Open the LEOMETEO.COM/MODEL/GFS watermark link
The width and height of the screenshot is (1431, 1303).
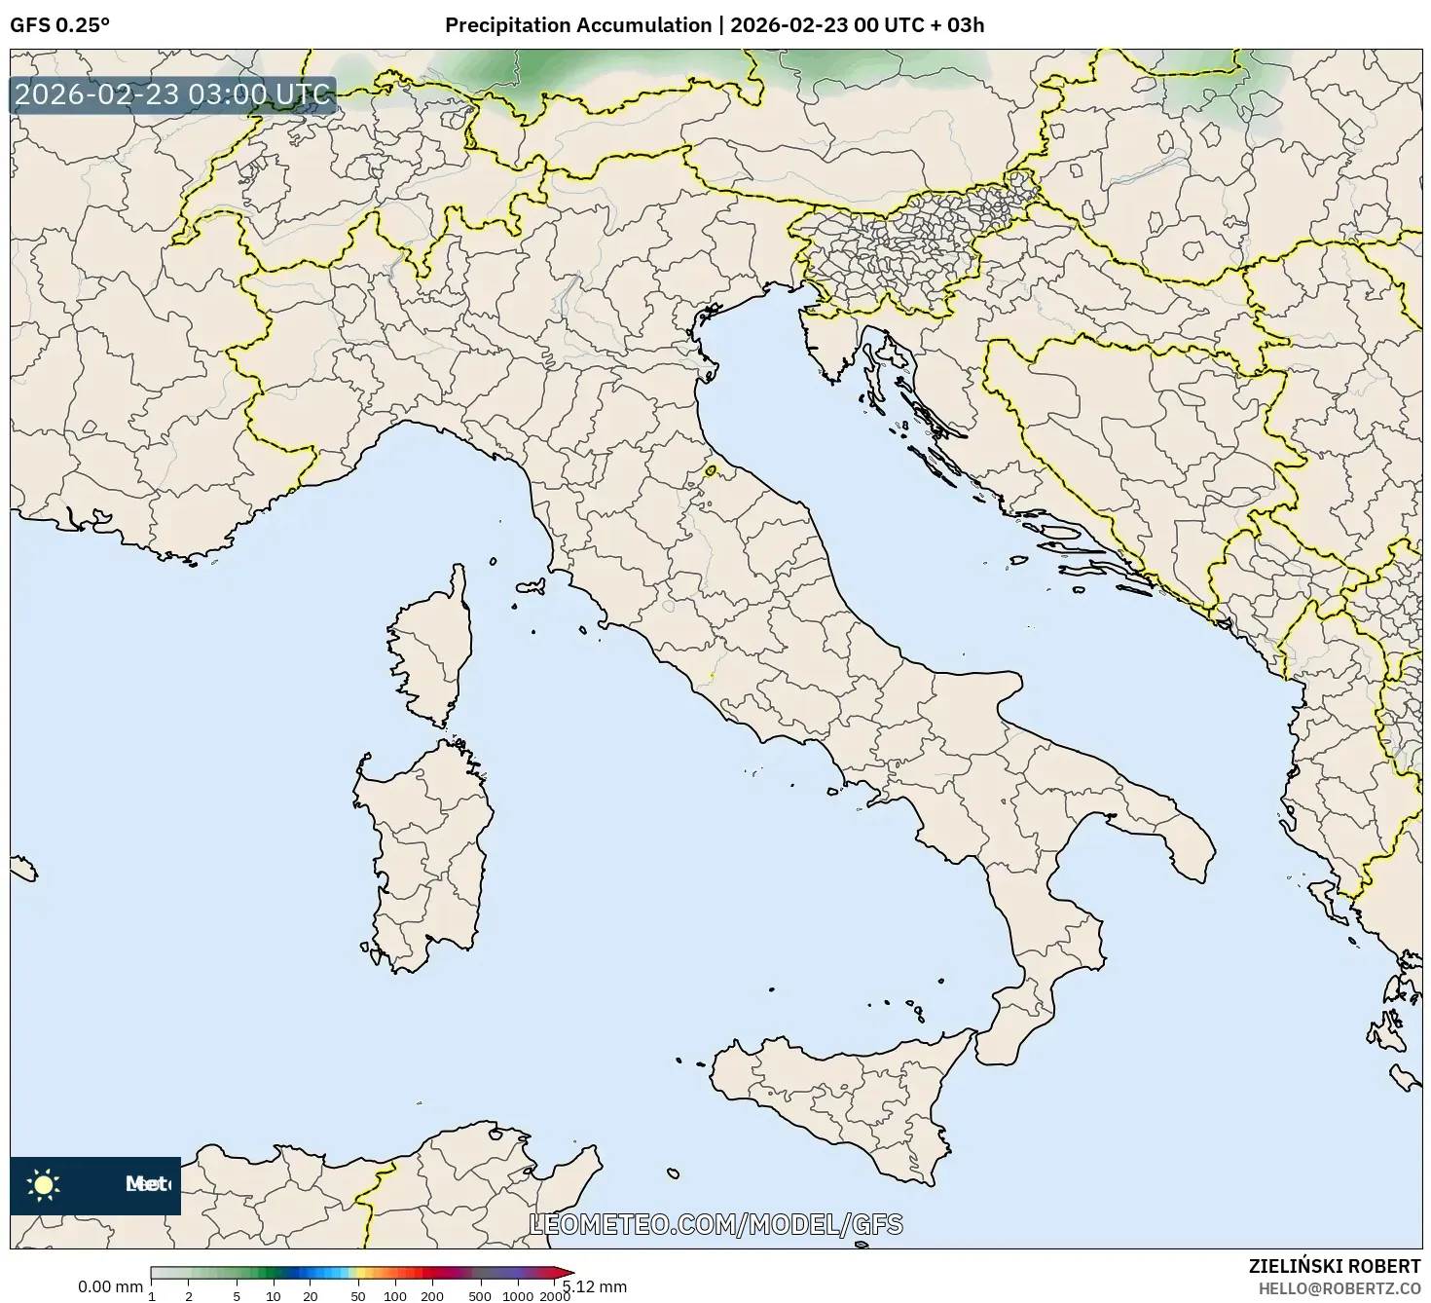click(715, 1225)
